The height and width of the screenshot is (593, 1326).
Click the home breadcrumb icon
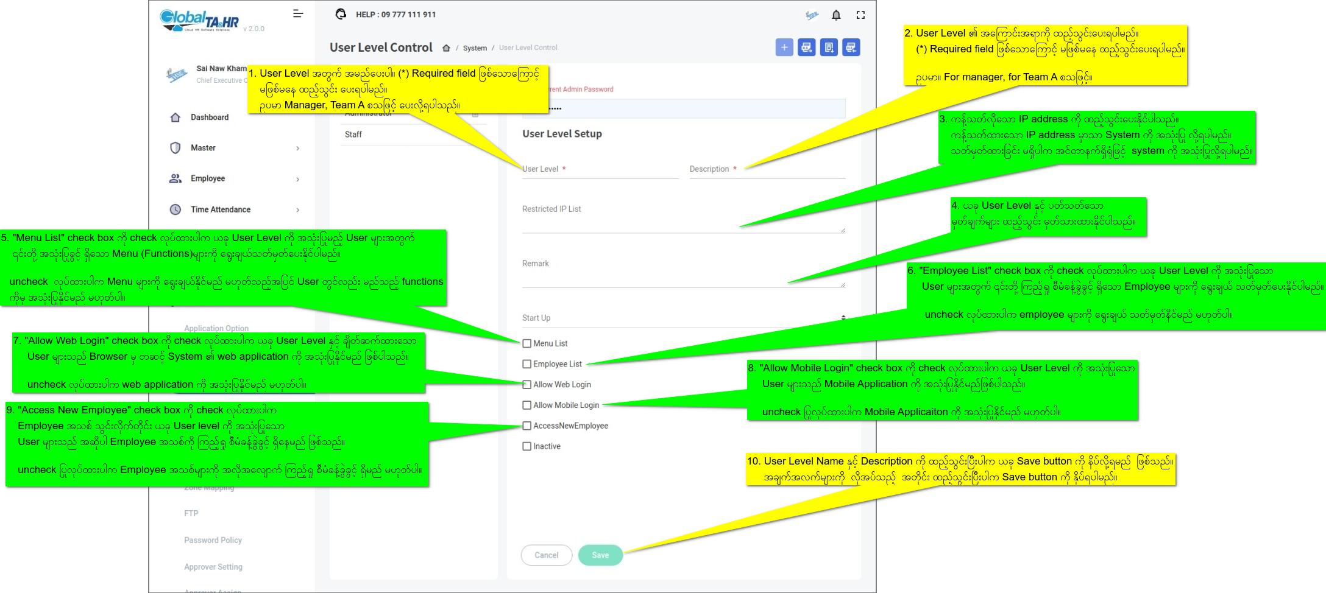click(446, 48)
